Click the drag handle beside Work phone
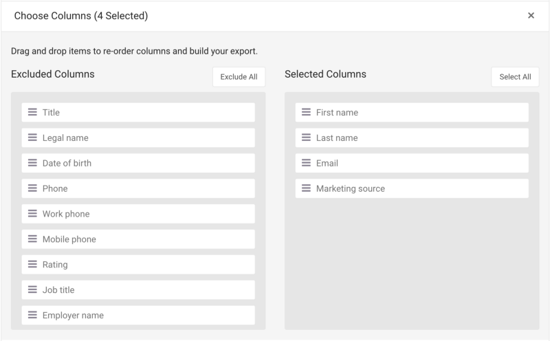Screen dimensions: 550x341 pyautogui.click(x=32, y=214)
